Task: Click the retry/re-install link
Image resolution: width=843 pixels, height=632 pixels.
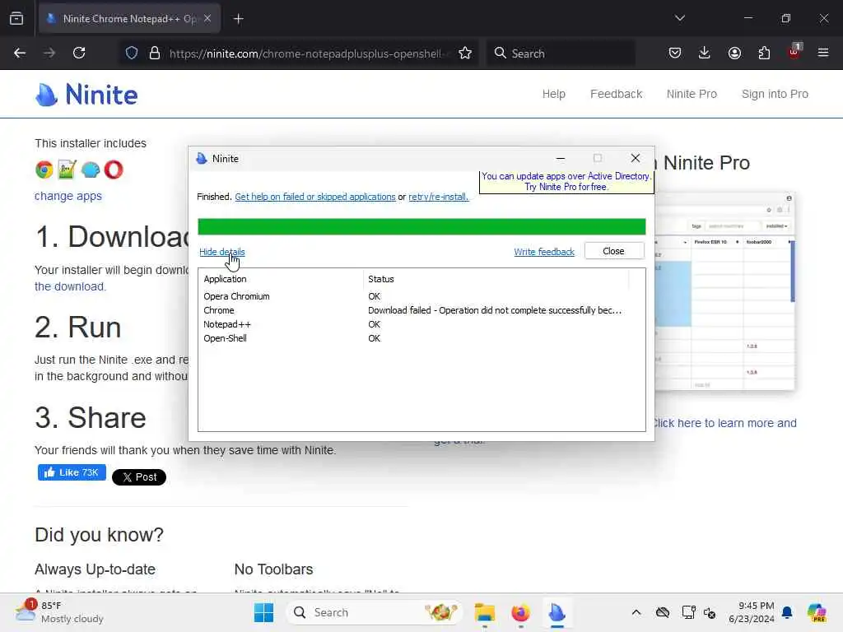Action: [439, 197]
